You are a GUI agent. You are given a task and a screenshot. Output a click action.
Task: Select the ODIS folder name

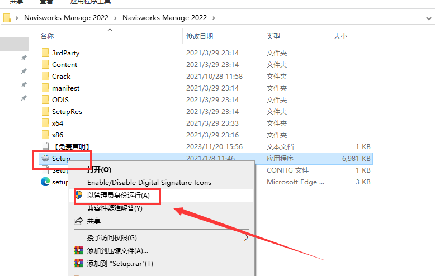(x=60, y=99)
